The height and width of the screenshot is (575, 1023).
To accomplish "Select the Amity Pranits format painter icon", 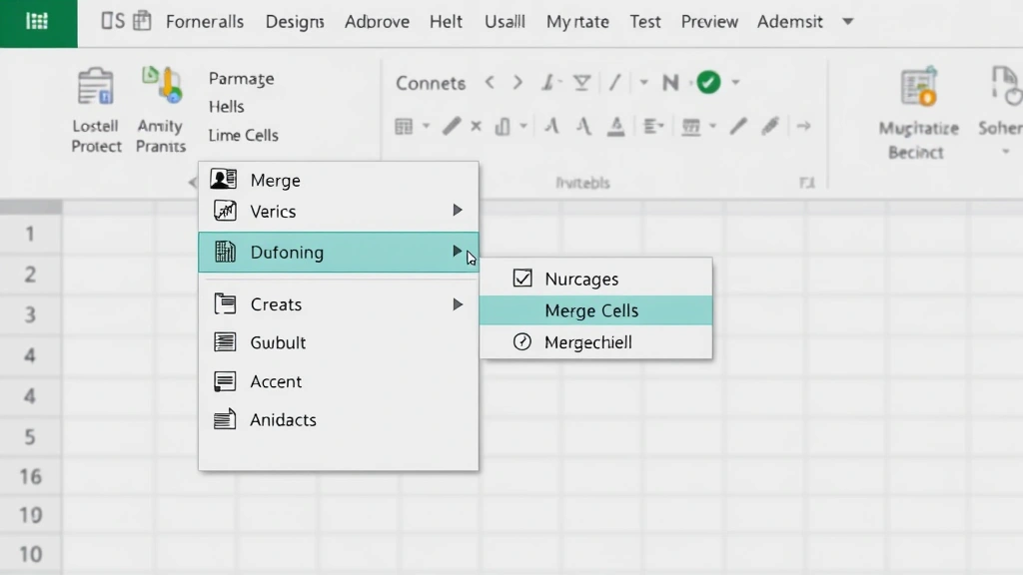I will tap(160, 88).
